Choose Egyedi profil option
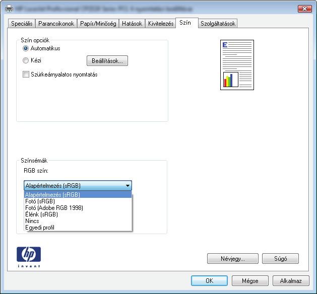This screenshot has height=294, width=317. click(78, 228)
